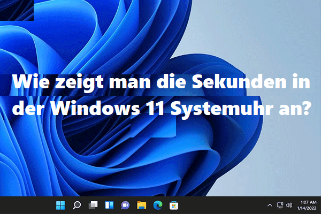Screen dimensions: 321x214
Task: Open File Explorer folder icon
Action: [141, 205]
